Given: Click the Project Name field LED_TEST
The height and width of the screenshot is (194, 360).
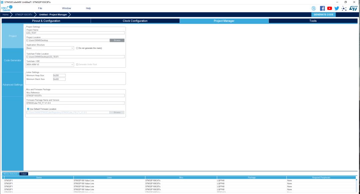Looking at the screenshot, I should [75, 33].
